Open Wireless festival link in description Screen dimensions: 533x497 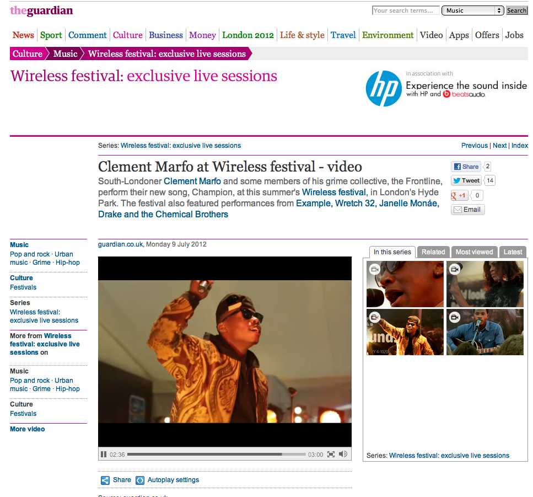[x=334, y=192]
